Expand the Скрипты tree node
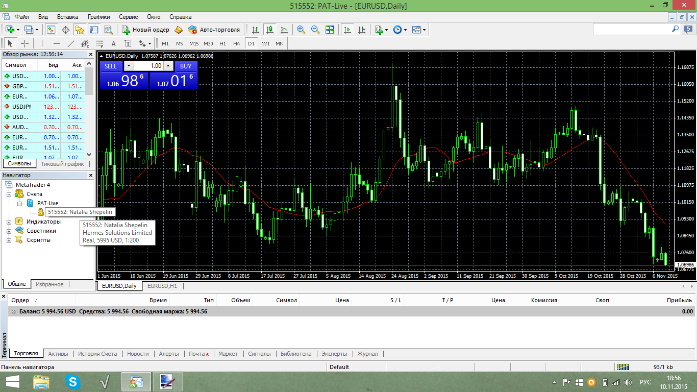Screen dimensions: 697x392 coord(9,240)
